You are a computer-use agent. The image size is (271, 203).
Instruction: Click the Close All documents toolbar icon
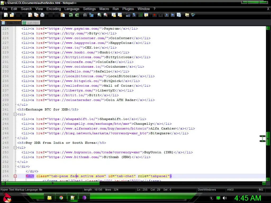tap(36, 15)
